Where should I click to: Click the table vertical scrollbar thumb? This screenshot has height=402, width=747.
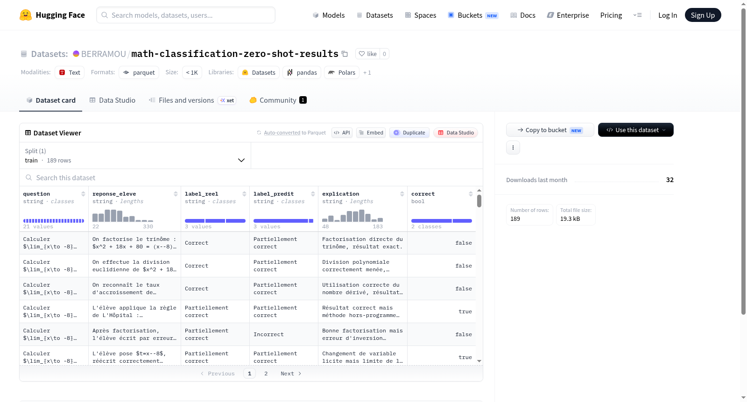click(479, 201)
